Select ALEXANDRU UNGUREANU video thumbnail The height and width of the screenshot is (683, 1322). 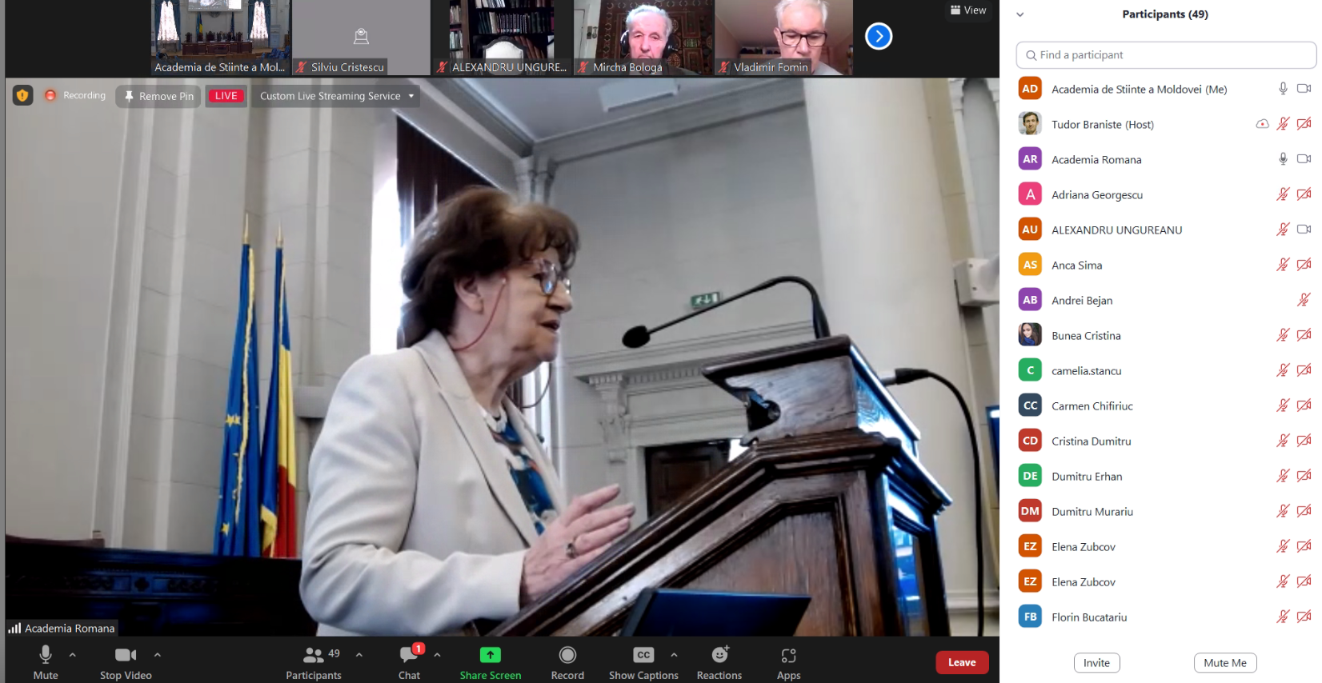[502, 38]
